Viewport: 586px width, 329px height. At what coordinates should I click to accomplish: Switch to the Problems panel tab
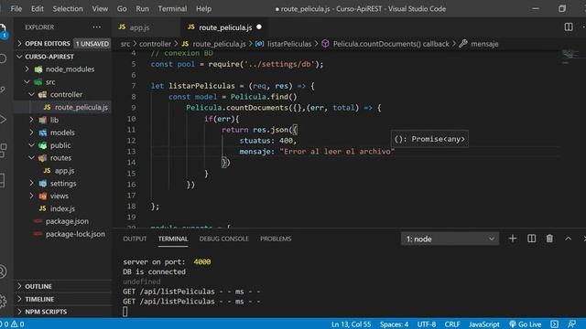pos(276,239)
